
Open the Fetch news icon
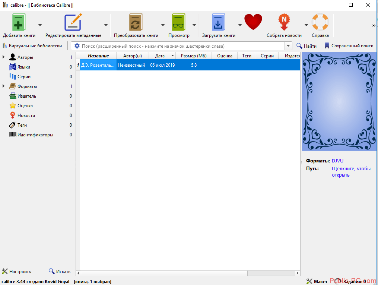284,23
